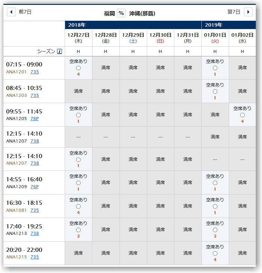262x273 pixels.
Task: Click the 01月01日 (火) date header
Action: pyautogui.click(x=215, y=38)
